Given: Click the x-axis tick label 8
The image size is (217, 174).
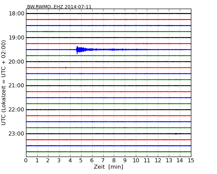Looking at the screenshot, I should coord(114,161).
